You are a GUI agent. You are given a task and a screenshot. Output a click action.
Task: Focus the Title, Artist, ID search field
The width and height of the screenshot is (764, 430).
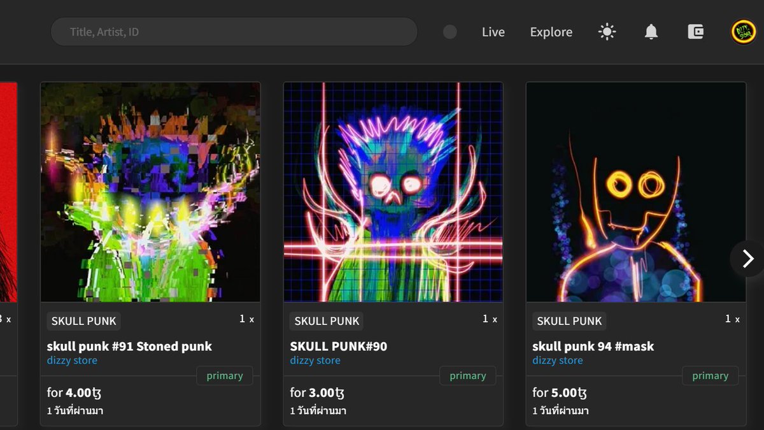tap(234, 31)
